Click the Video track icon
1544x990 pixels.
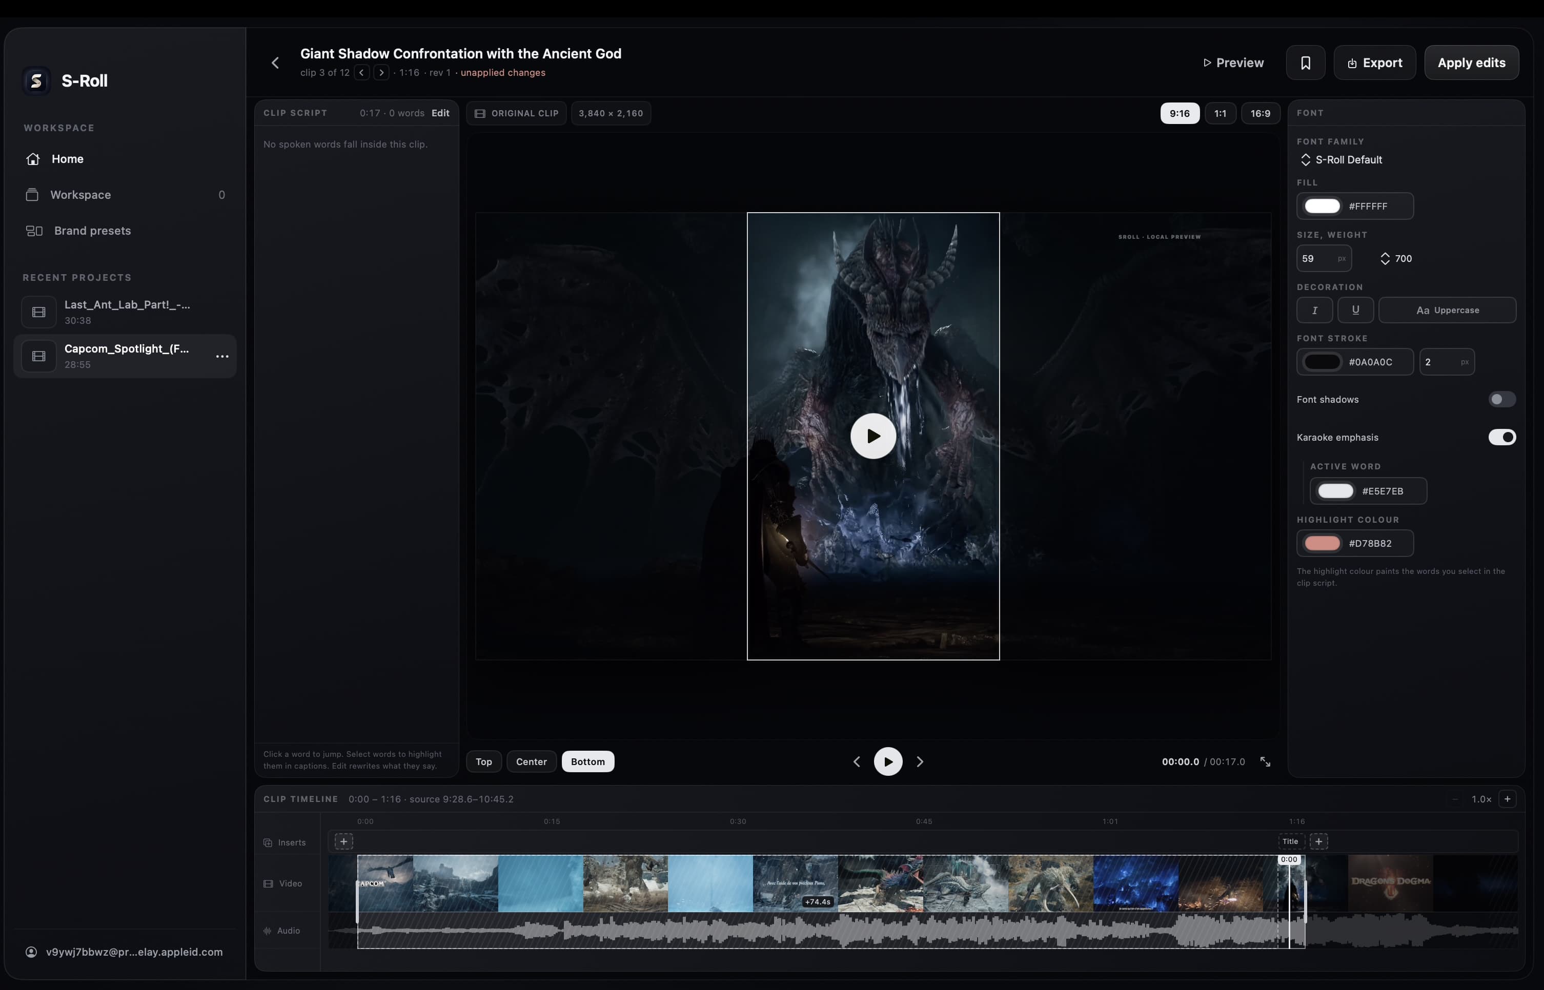(268, 884)
